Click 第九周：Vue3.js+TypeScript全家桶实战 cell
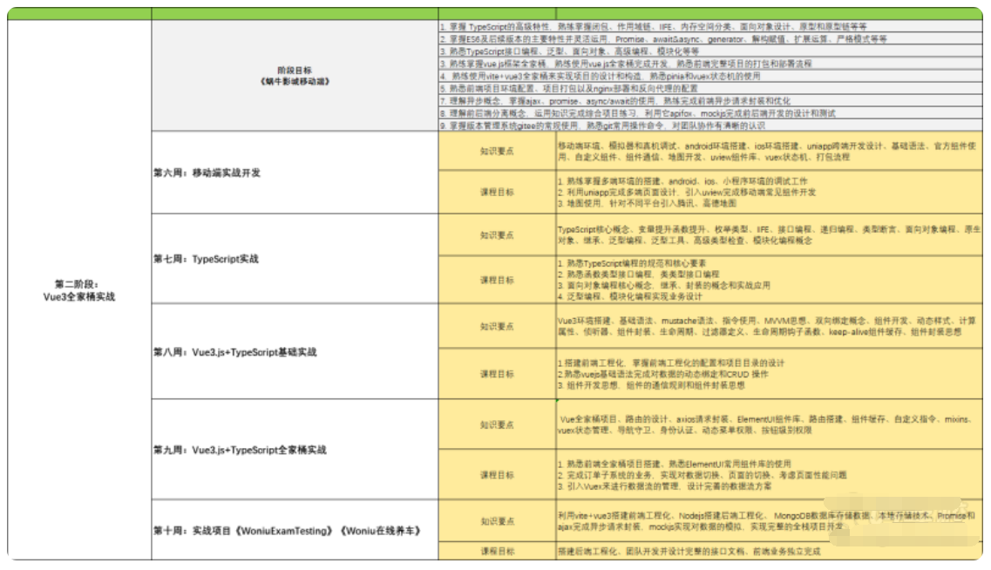The width and height of the screenshot is (991, 570). click(240, 450)
